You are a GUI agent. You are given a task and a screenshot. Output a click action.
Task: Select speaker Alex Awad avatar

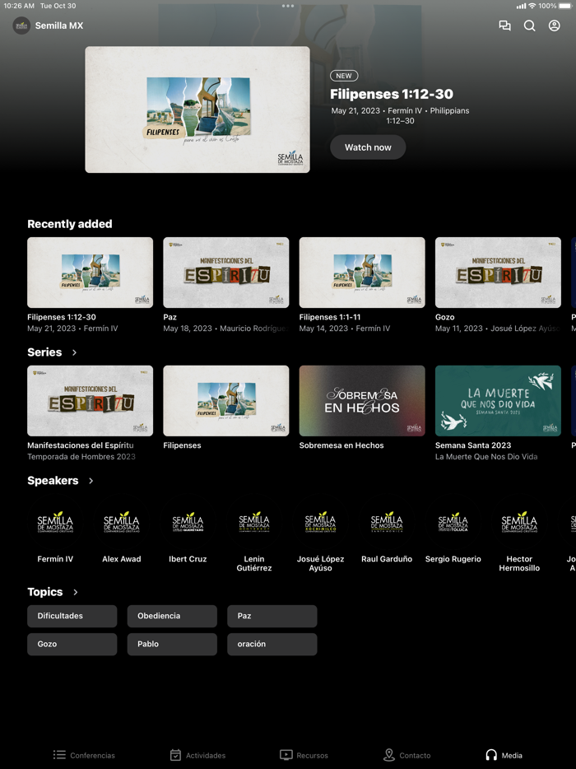pyautogui.click(x=122, y=523)
